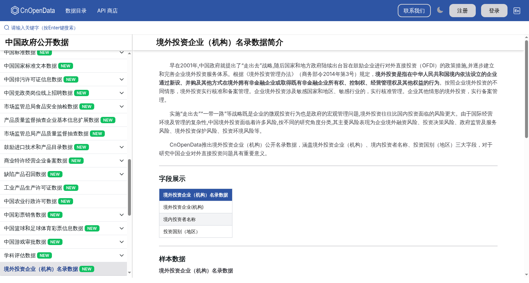Click the search magnifier icon

tap(7, 28)
